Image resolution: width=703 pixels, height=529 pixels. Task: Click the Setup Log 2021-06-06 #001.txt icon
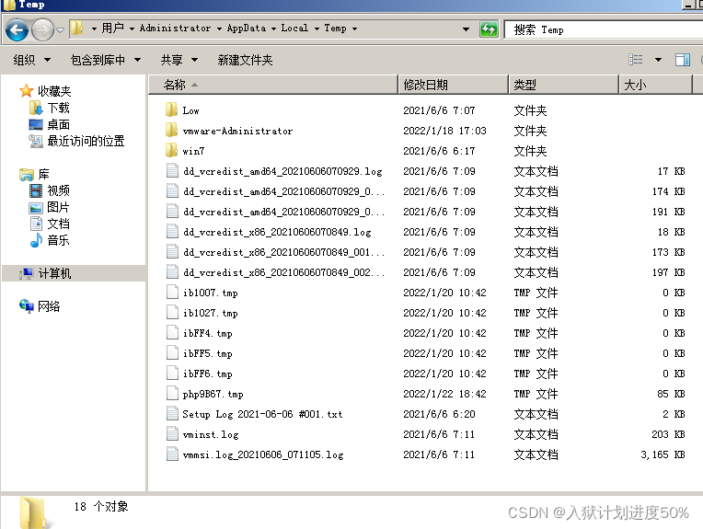click(172, 413)
